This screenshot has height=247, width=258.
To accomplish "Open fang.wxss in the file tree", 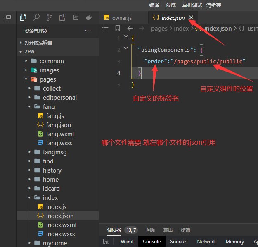I will click(x=60, y=143).
